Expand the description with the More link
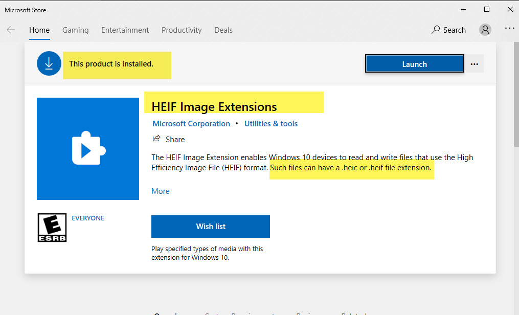 [161, 191]
